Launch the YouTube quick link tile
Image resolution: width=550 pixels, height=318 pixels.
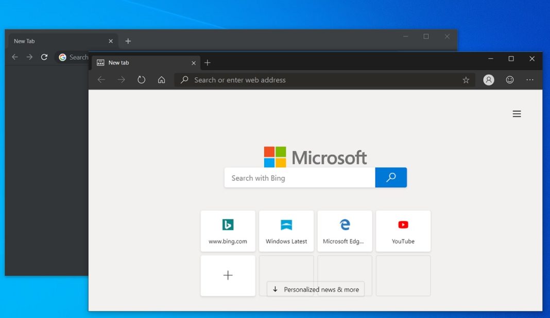point(403,231)
